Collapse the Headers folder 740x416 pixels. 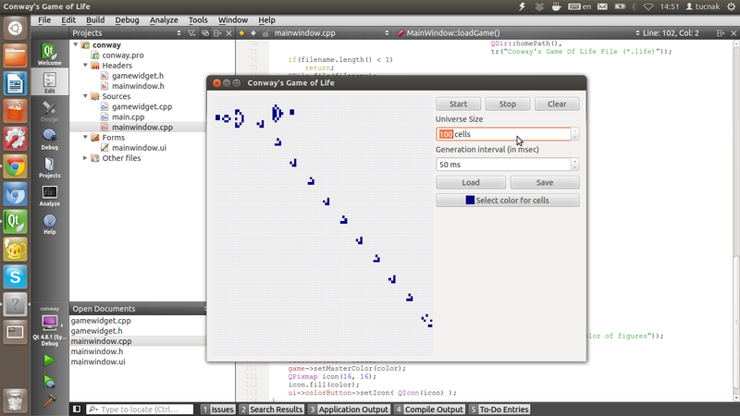coord(85,65)
